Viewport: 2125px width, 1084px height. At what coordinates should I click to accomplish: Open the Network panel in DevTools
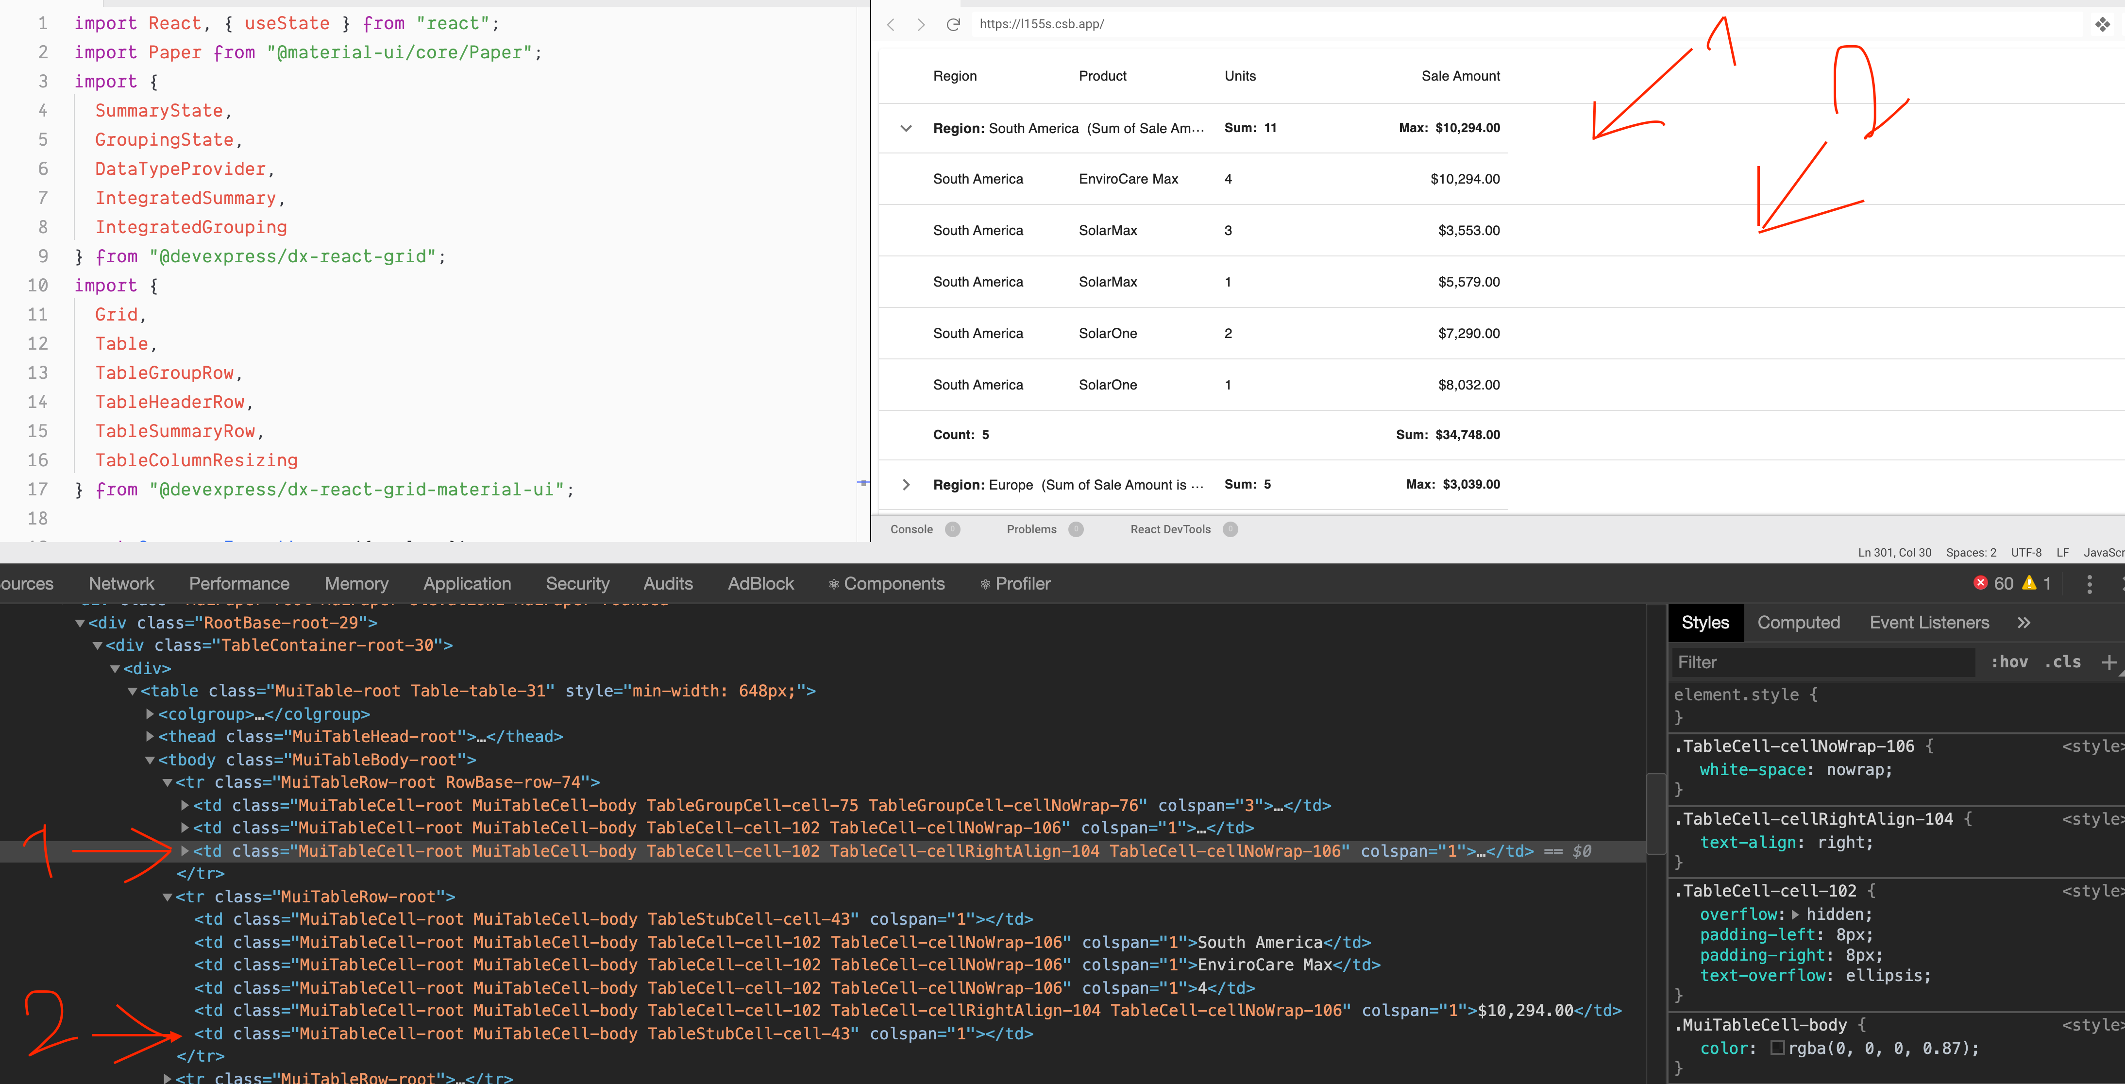[120, 583]
